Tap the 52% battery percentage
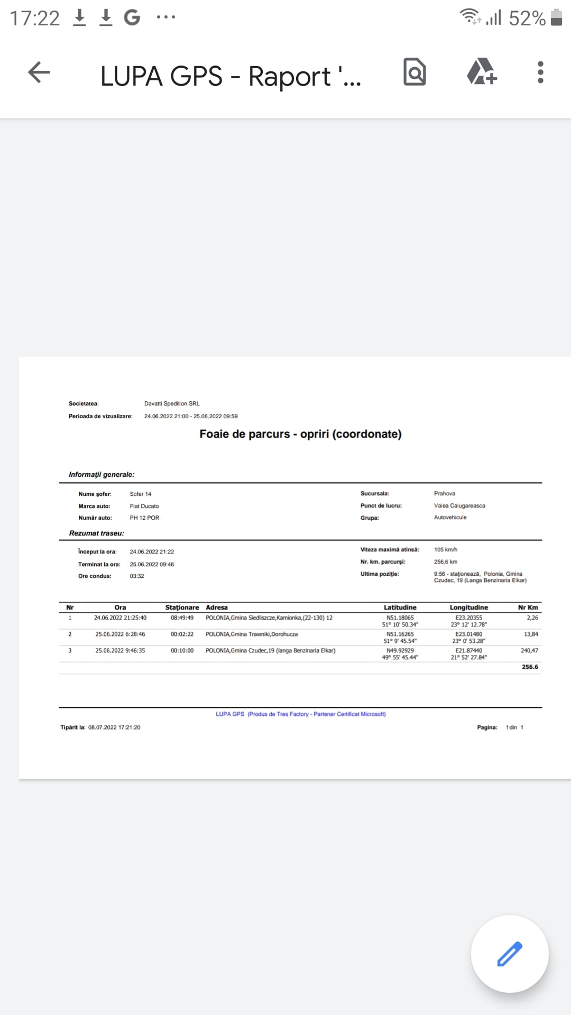This screenshot has height=1015, width=571. (x=527, y=18)
